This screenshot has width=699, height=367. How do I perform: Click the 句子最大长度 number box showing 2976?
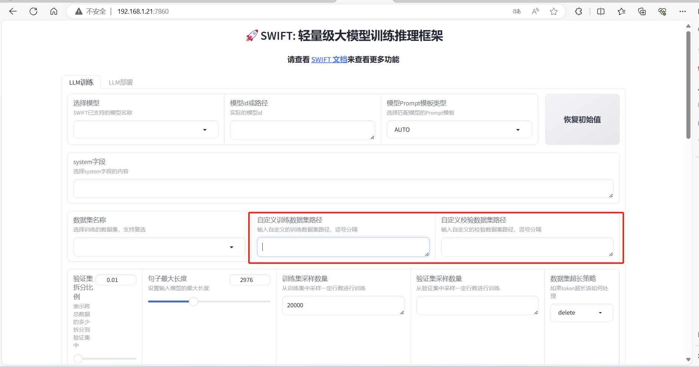pos(250,280)
